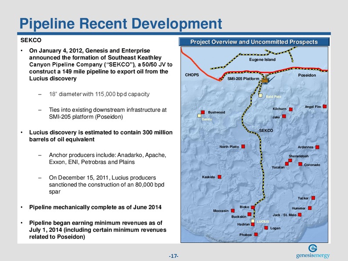Click the Genesis Energy logo
This screenshot has width=348, height=261.
[313, 252]
